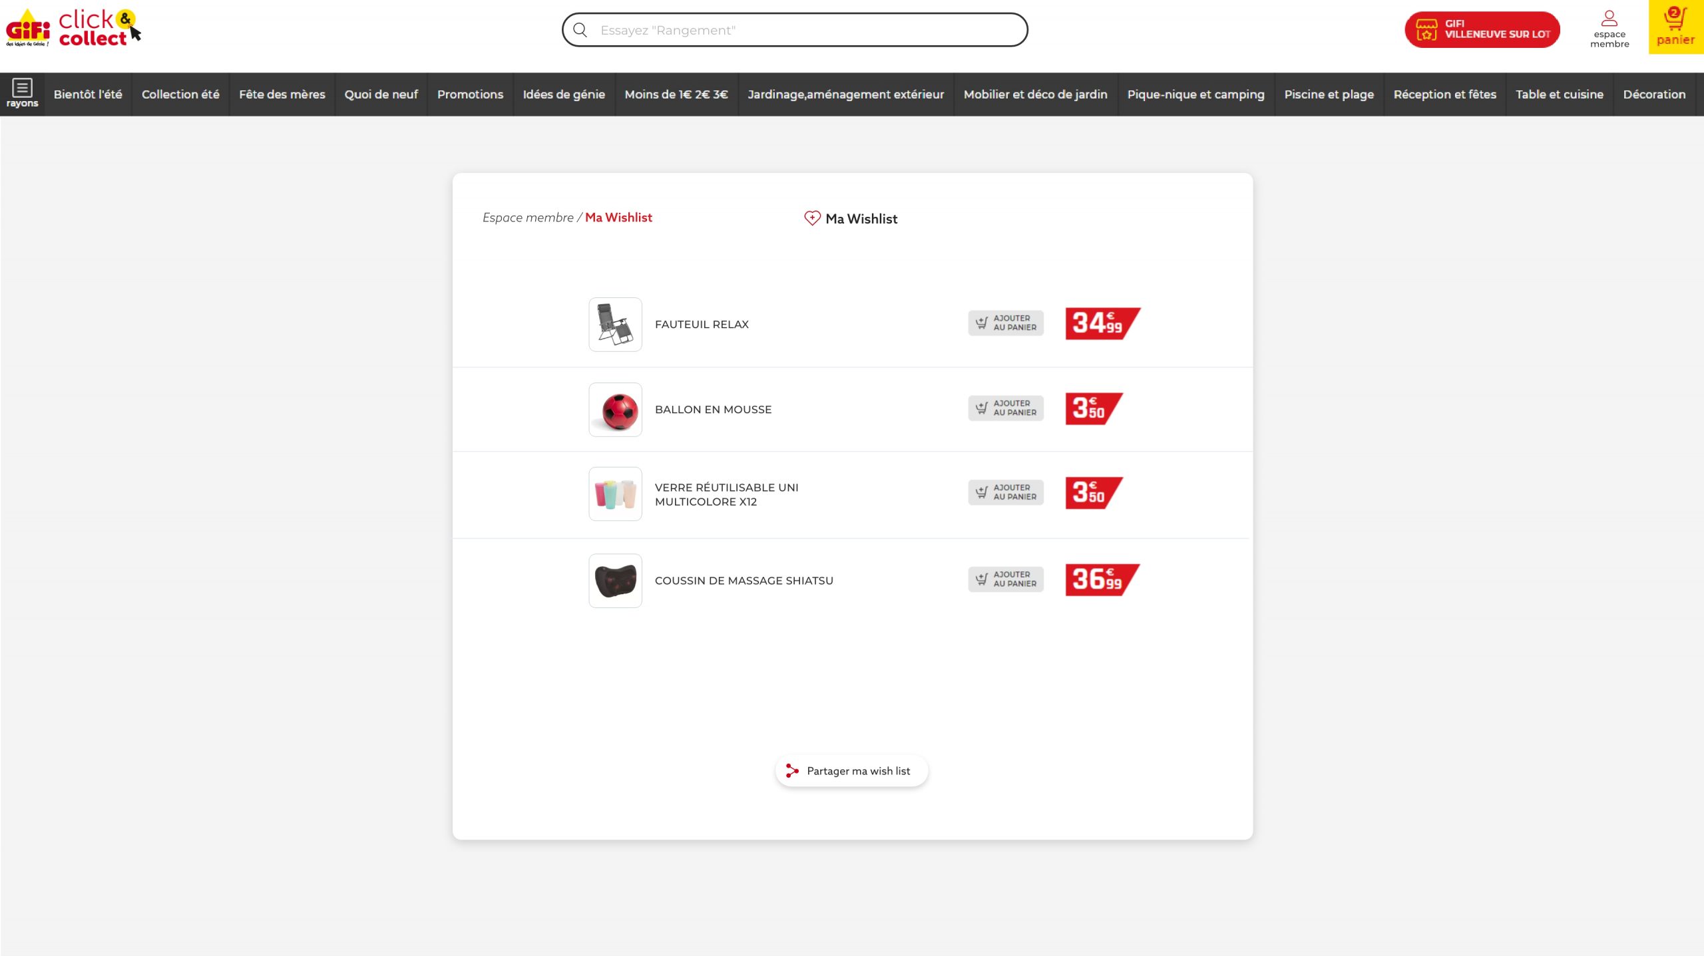Open the Promotions menu item

pyautogui.click(x=470, y=94)
